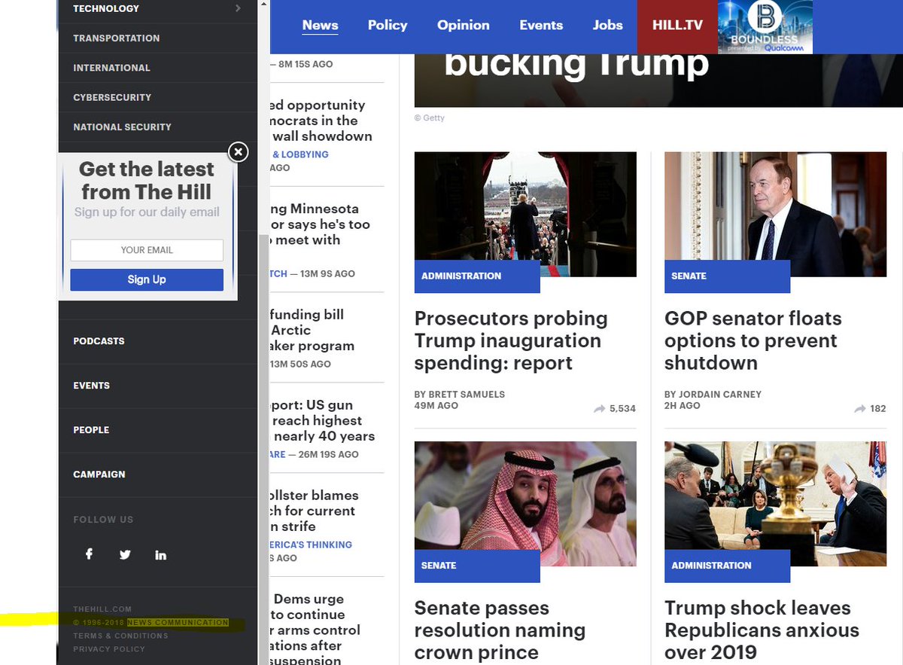Open The Hill's LinkedIn page icon
This screenshot has width=903, height=665.
point(161,555)
